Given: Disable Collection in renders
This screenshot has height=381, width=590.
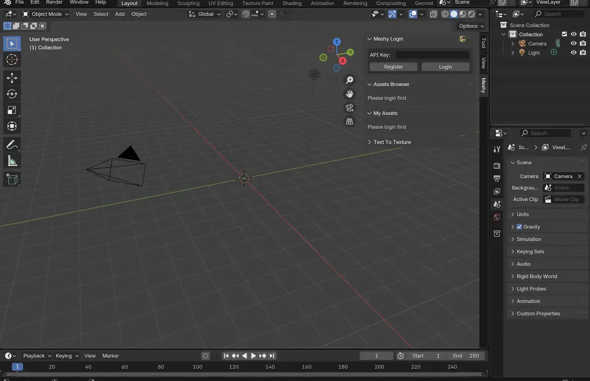Looking at the screenshot, I should 583,34.
